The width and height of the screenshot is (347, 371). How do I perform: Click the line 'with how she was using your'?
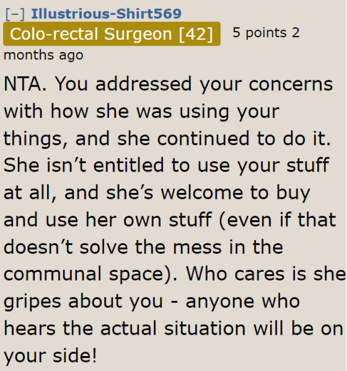[x=141, y=111]
